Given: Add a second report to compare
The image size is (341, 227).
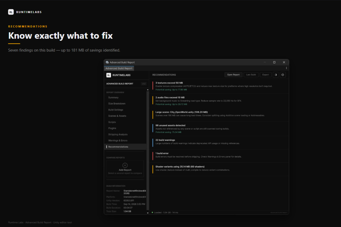Looking at the screenshot, I should pyautogui.click(x=125, y=169).
